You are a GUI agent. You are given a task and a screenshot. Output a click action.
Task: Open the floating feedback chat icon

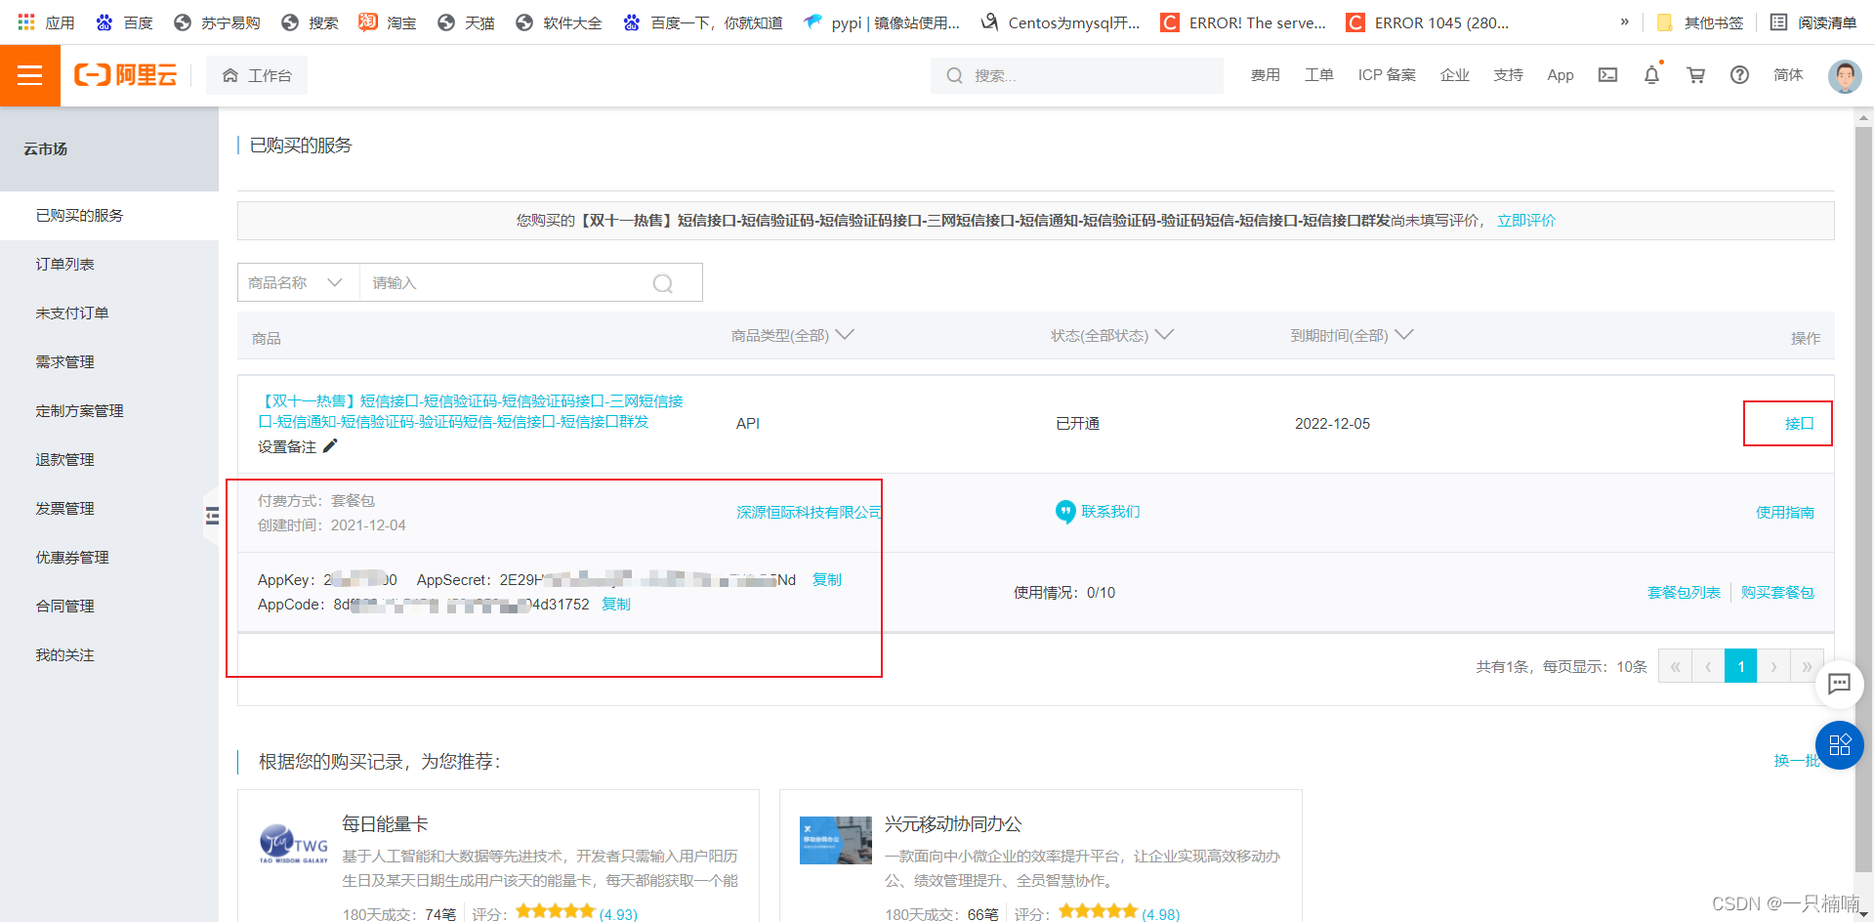(x=1839, y=684)
